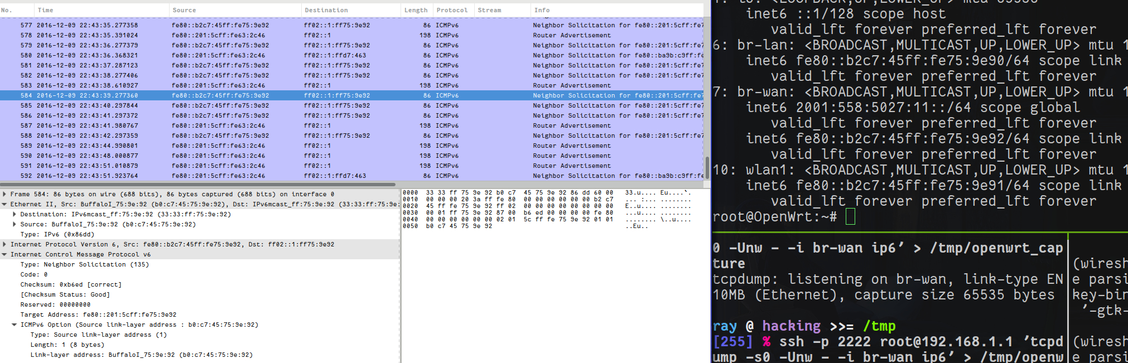Sort by the Length column header

click(417, 10)
